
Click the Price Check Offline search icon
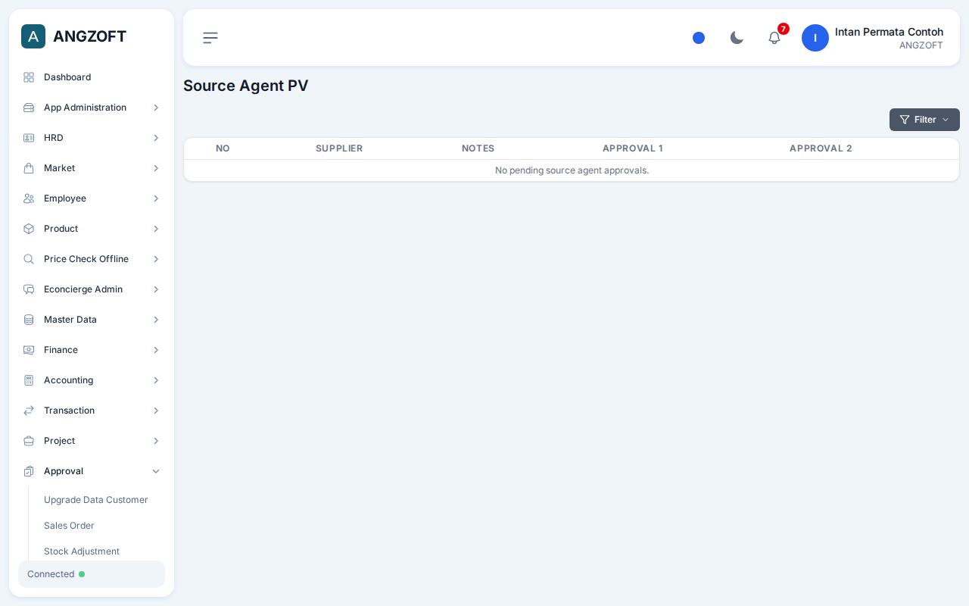click(x=29, y=259)
